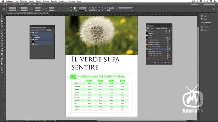
Task: Open the Finestra menu
Action: [x=72, y=1]
